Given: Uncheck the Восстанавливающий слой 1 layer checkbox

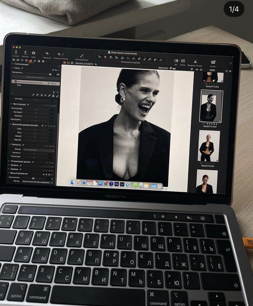Looking at the screenshot, I should click(16, 81).
